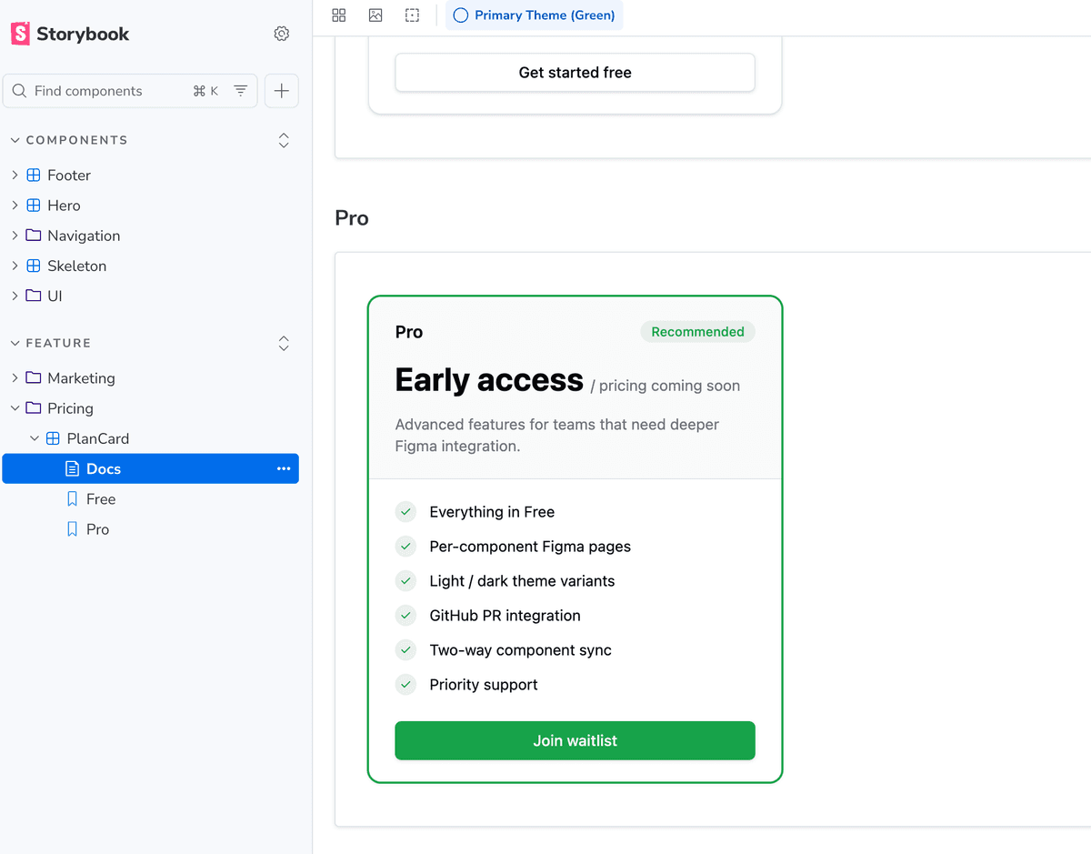Open Primary Theme (Green) selector

tap(535, 15)
